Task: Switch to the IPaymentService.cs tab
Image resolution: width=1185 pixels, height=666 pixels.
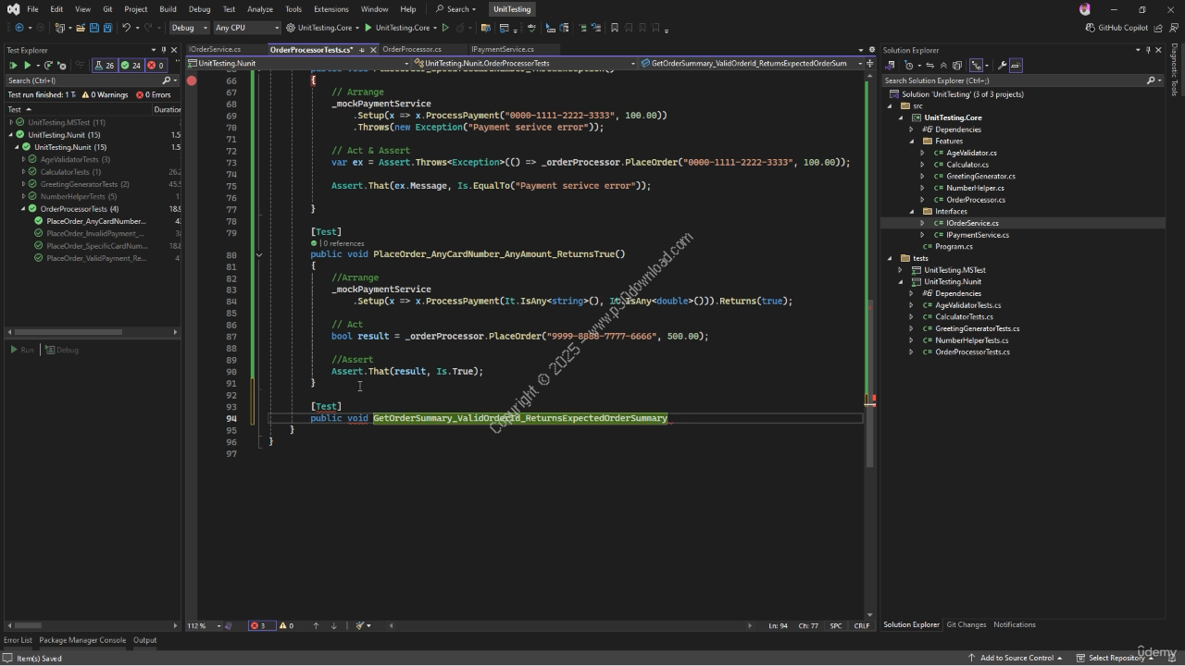Action: pyautogui.click(x=503, y=49)
